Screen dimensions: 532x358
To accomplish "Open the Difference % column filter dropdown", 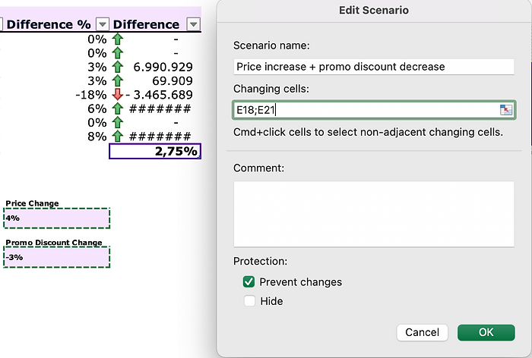I will 103,24.
